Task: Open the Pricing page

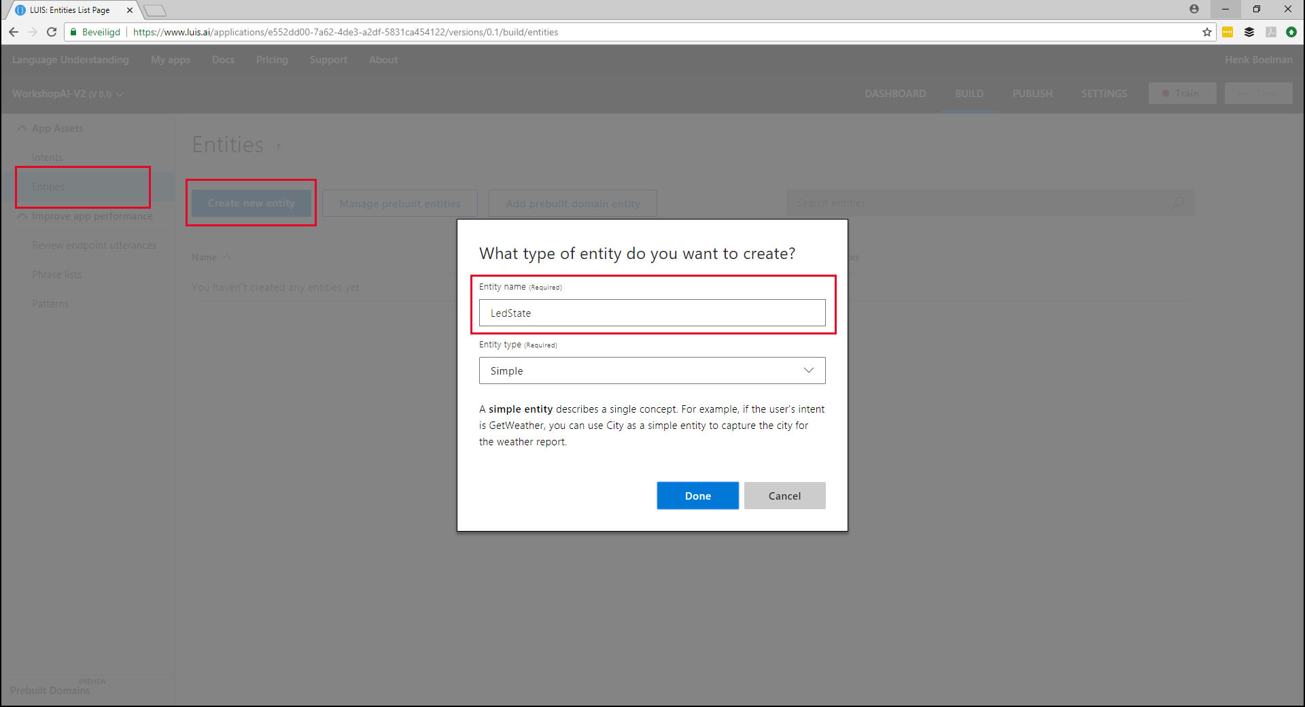Action: point(272,60)
